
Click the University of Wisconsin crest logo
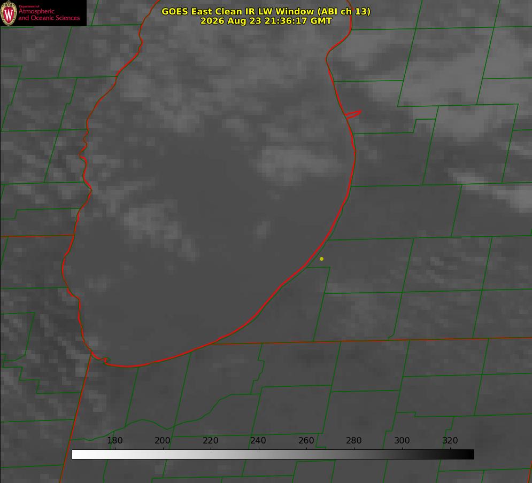click(9, 13)
